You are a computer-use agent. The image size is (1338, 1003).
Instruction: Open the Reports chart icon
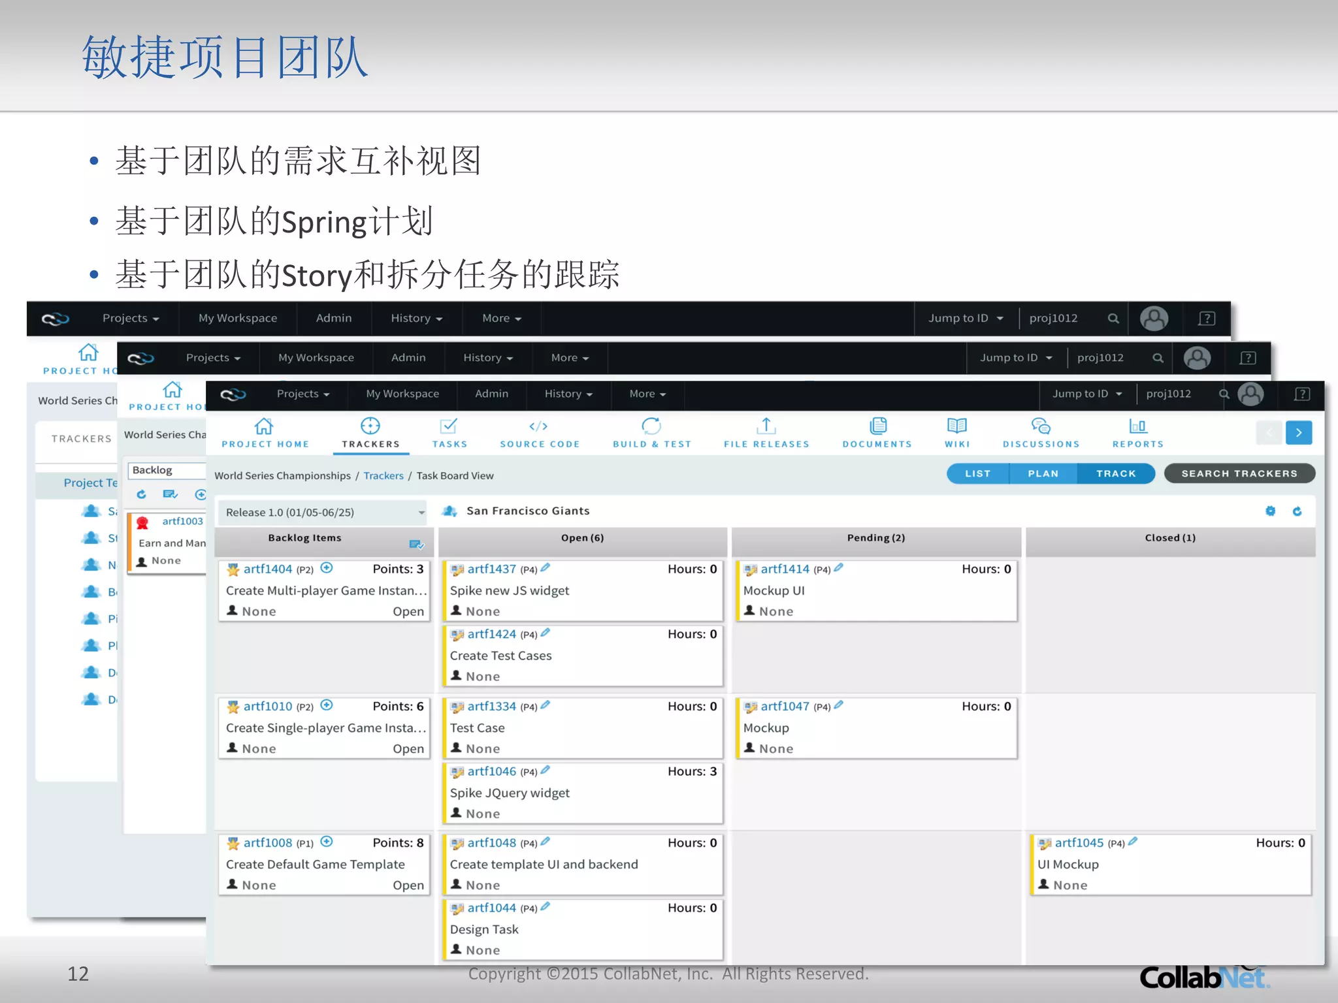point(1137,427)
